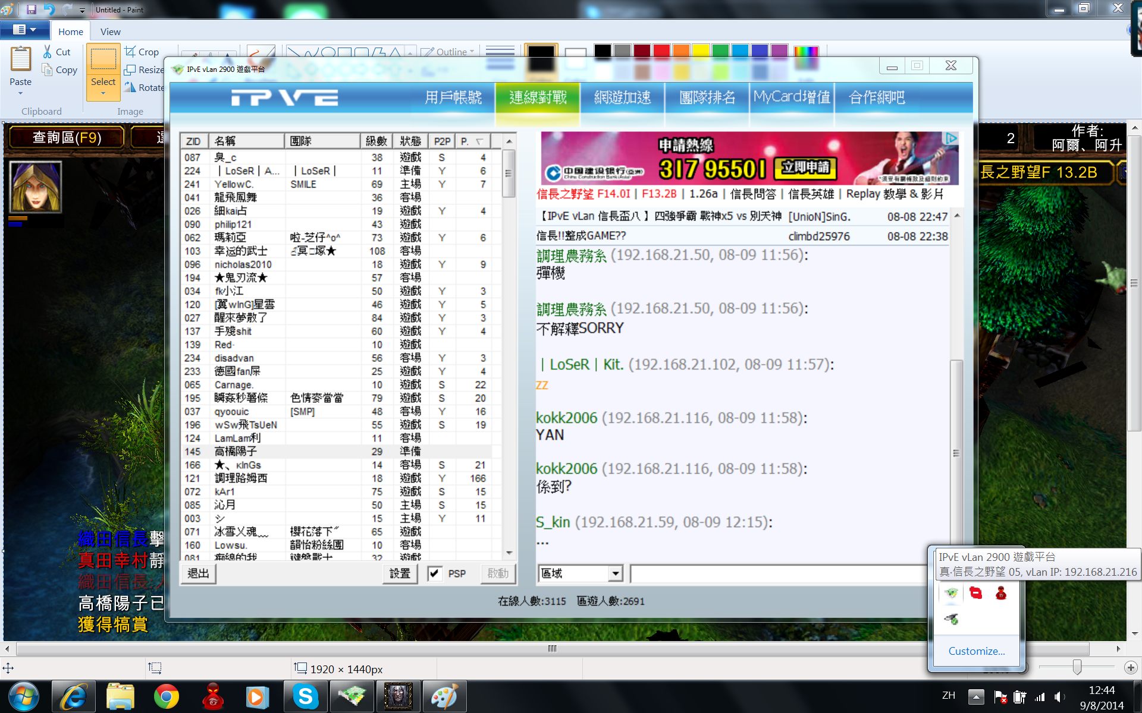Click the Copy icon in Clipboard group
This screenshot has width=1142, height=713.
(48, 70)
